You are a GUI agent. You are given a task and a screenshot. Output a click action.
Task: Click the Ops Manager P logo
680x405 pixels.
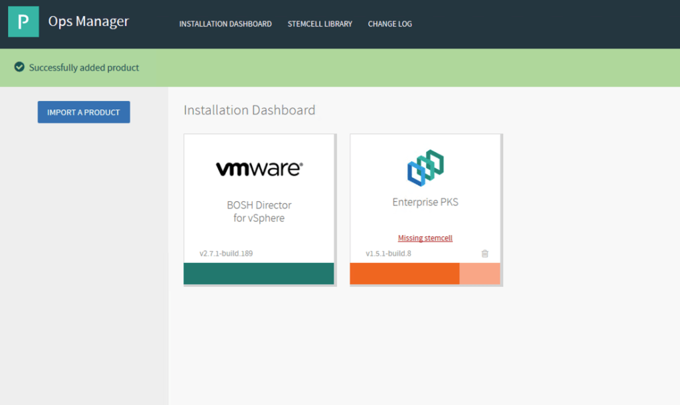click(23, 22)
